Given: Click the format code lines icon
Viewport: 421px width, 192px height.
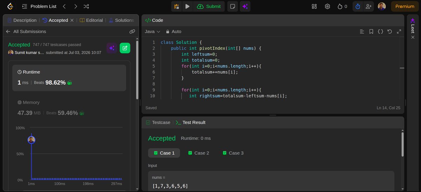Looking at the screenshot, I should click(362, 32).
